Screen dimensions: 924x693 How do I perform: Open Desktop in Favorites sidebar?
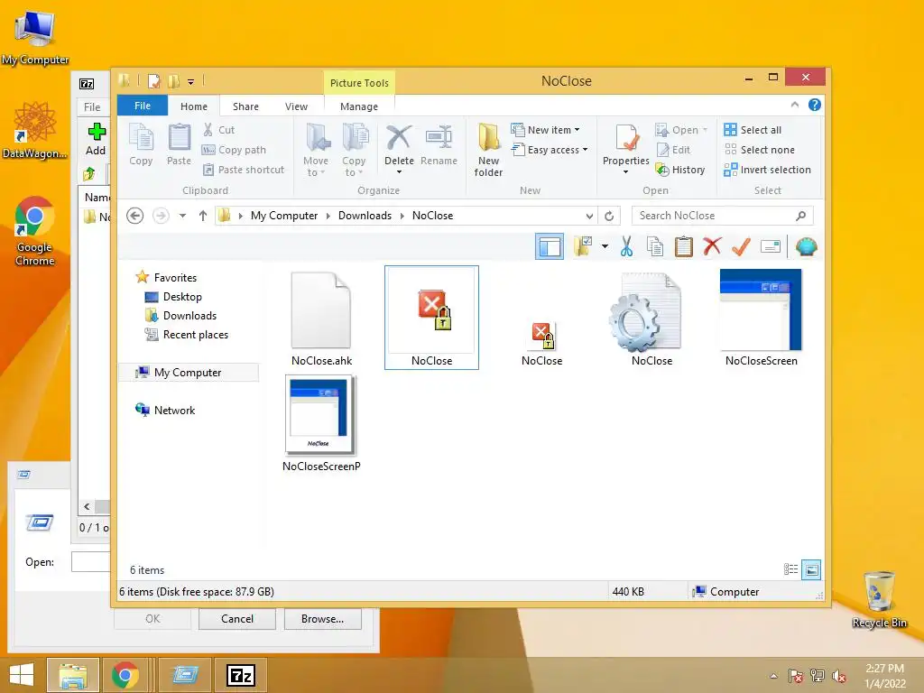tap(174, 296)
